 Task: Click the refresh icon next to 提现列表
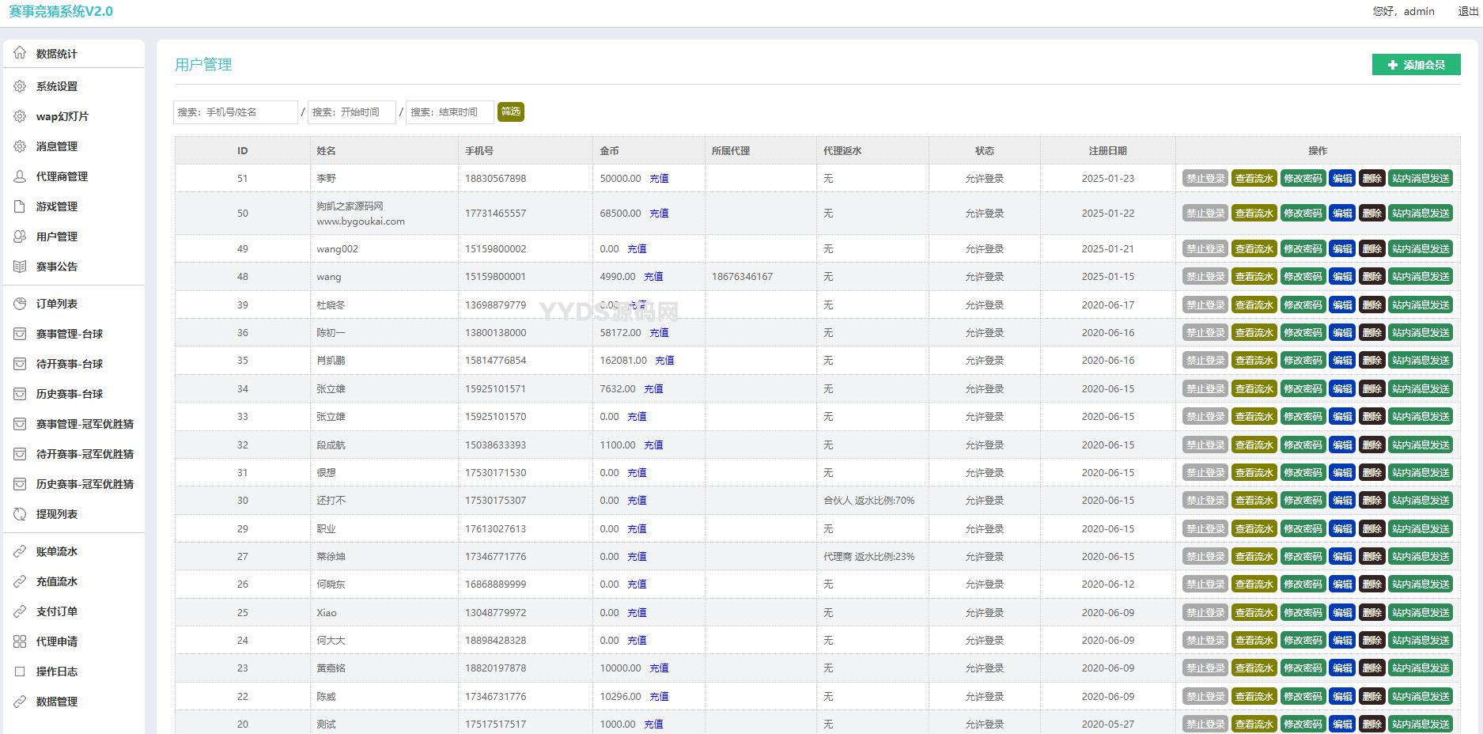pos(20,514)
